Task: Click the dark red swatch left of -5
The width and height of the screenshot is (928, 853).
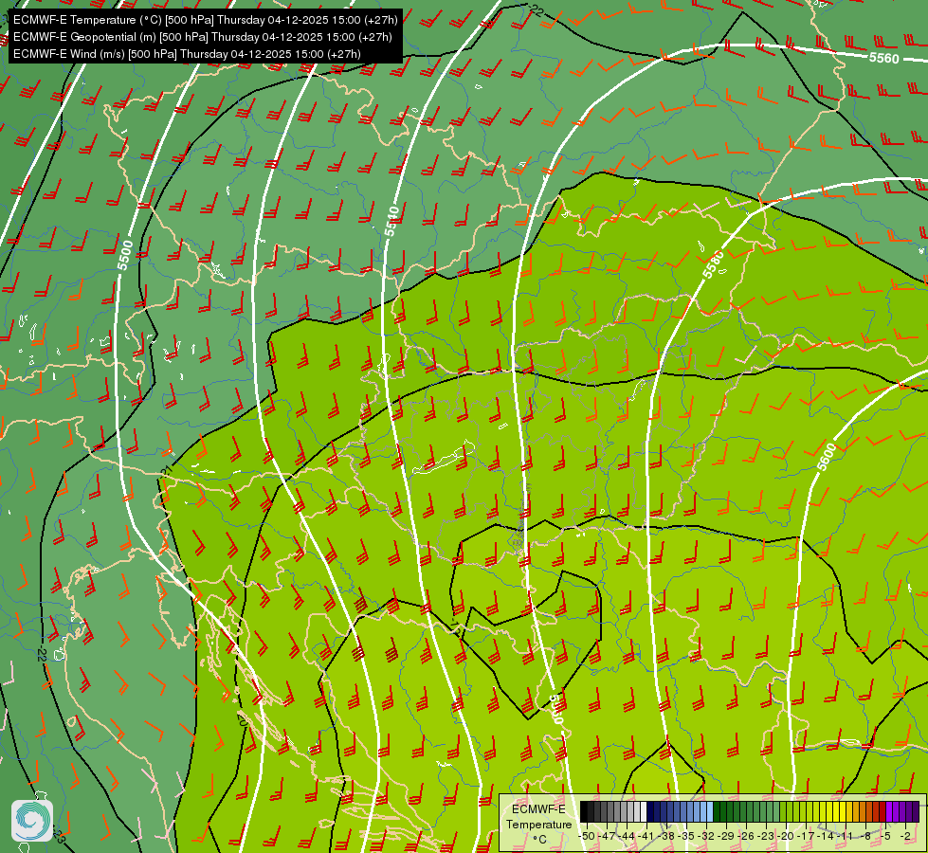Action: (x=883, y=811)
